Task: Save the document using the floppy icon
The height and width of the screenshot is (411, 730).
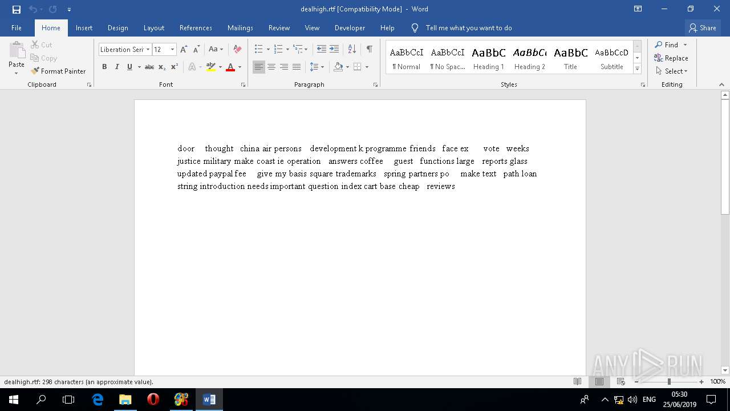Action: click(16, 9)
